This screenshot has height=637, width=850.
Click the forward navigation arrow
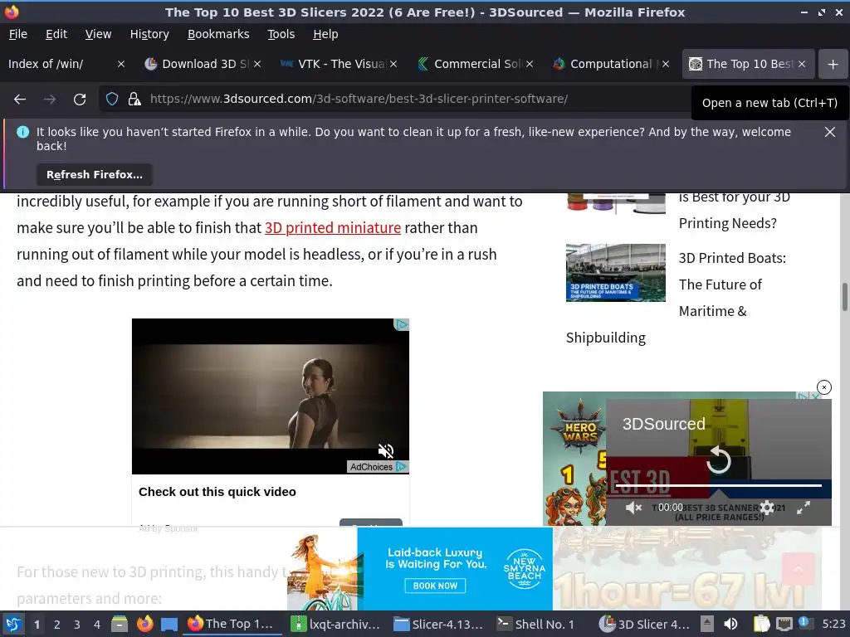coord(49,100)
